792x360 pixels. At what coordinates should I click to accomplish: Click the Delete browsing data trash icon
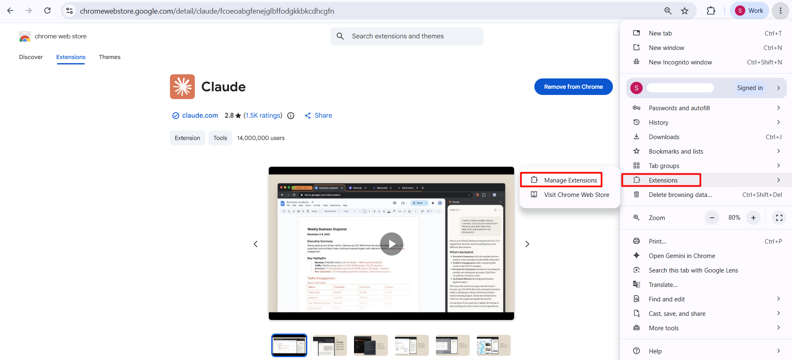(636, 194)
